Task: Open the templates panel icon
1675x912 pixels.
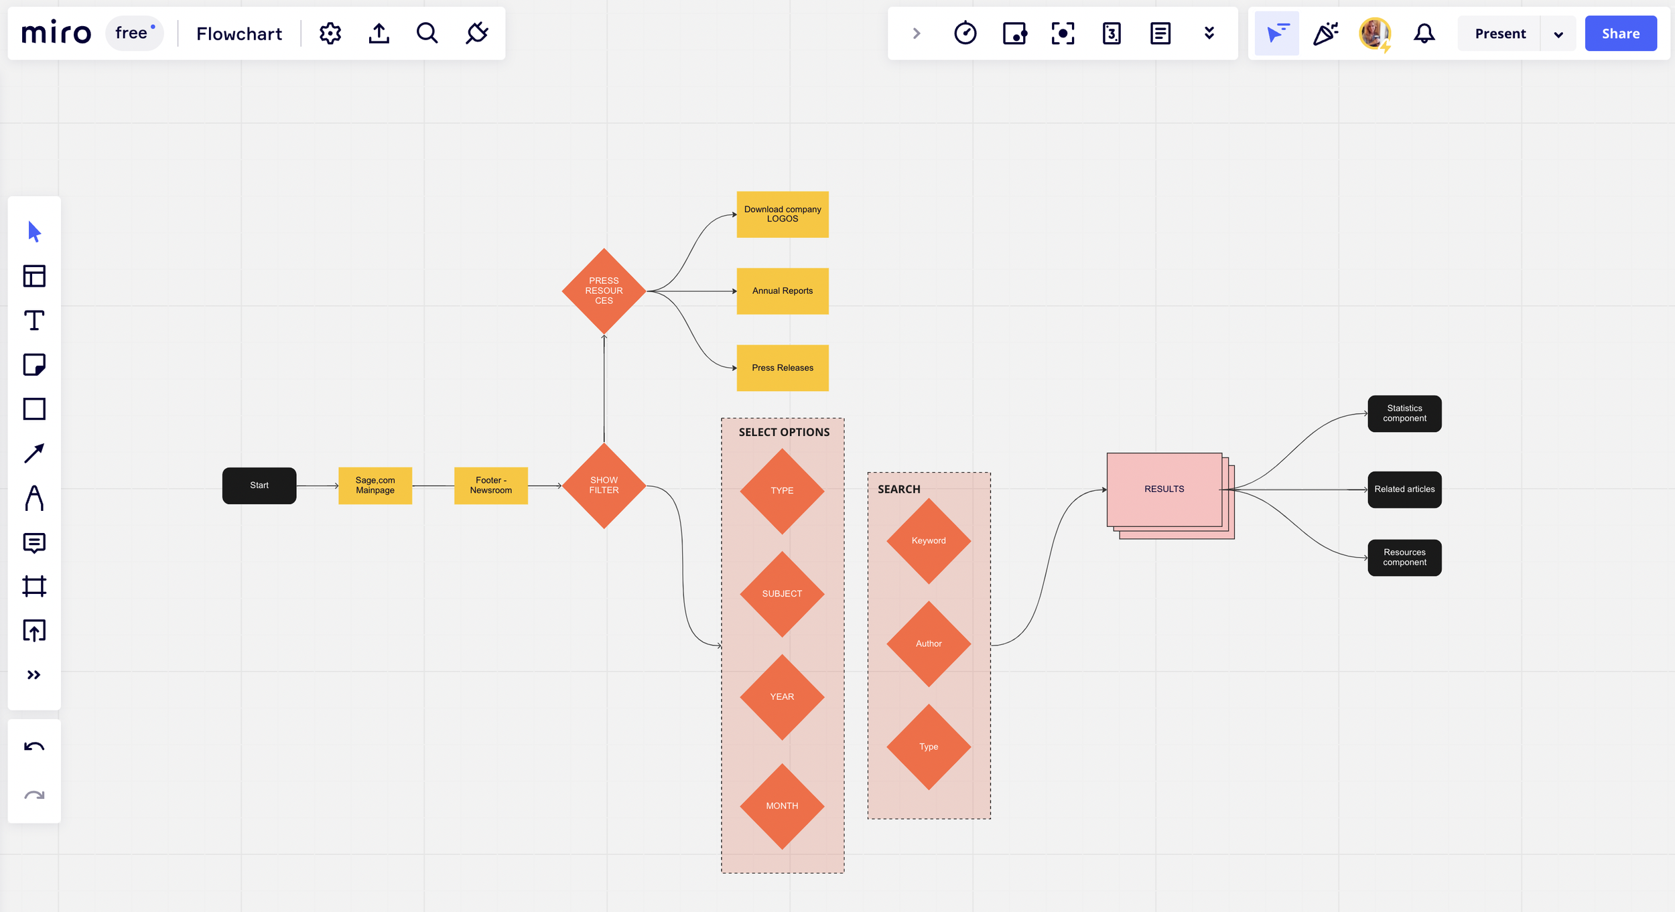Action: [34, 276]
